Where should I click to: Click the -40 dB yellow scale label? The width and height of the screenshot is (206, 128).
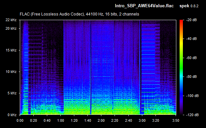point(191,39)
